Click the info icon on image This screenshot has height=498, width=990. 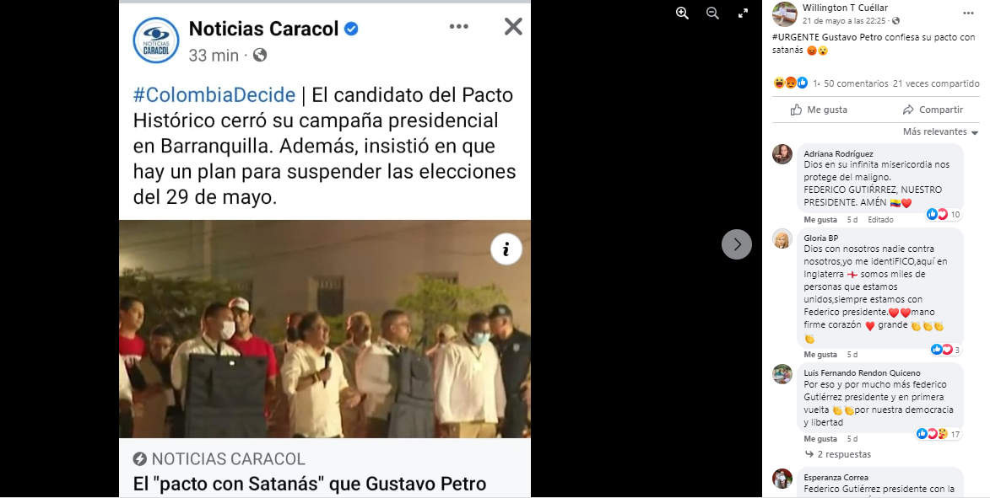pyautogui.click(x=506, y=249)
